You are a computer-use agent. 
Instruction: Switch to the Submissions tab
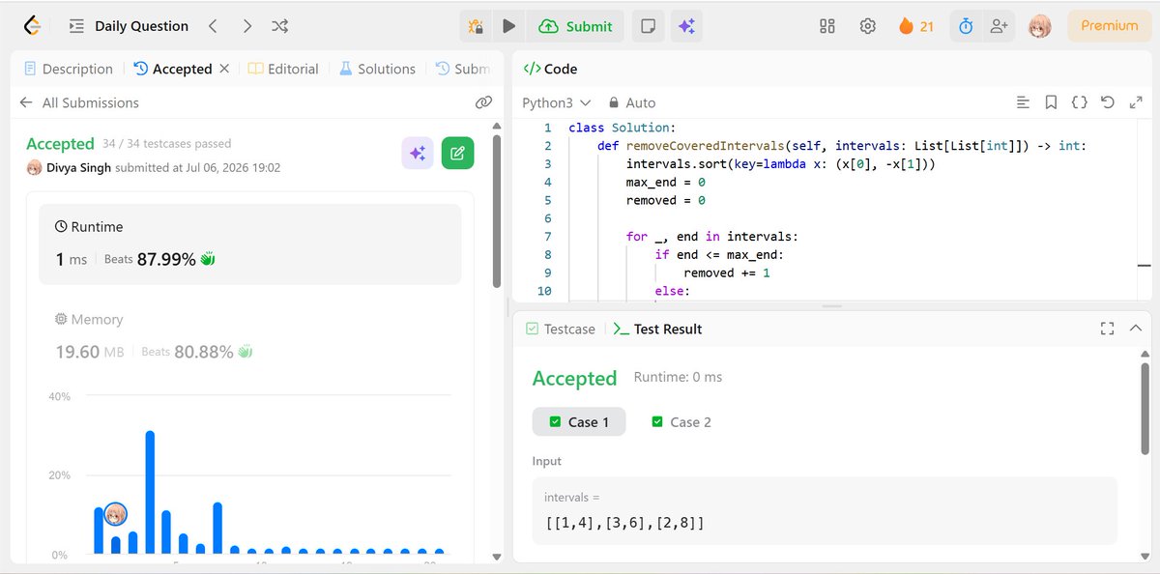click(x=462, y=69)
